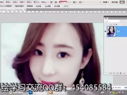Add a layer style with the fx icon
This screenshot has width=127, height=95.
[x=114, y=74]
